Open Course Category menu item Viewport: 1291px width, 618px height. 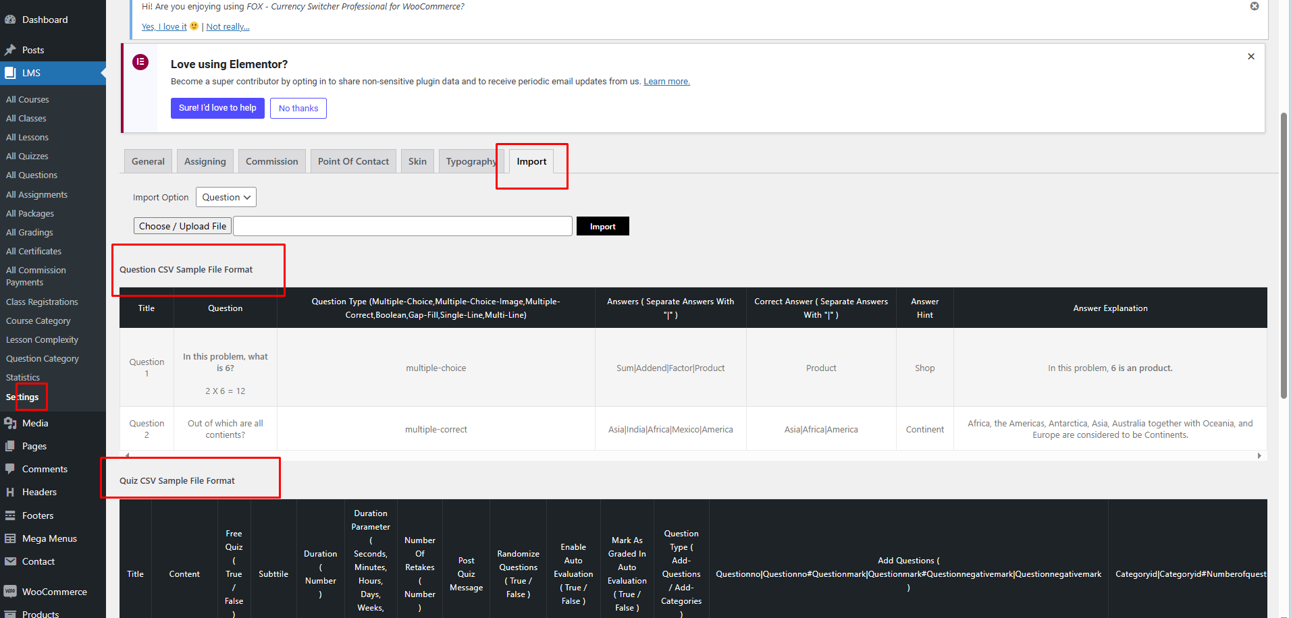pos(38,320)
